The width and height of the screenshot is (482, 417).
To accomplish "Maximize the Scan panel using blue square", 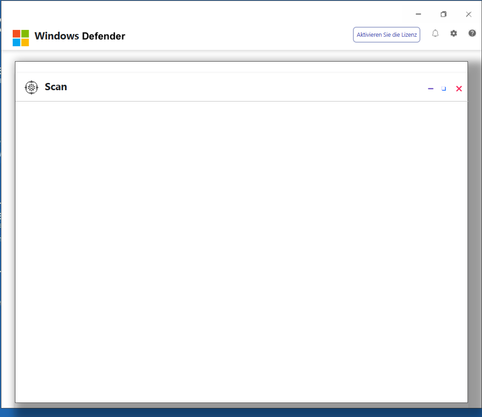I will 443,88.
